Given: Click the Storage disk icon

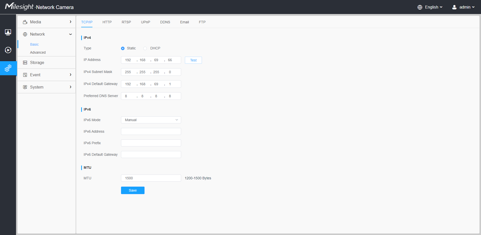Looking at the screenshot, I should click(25, 63).
